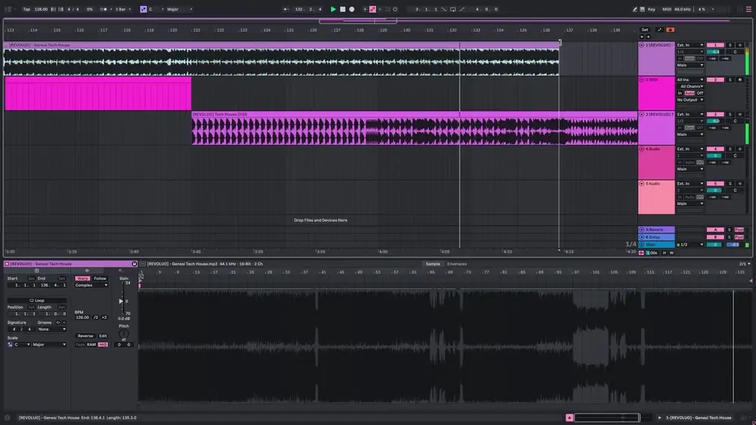Fold the 2 MIDI track with its arrow
Screen dimensions: 756x425
coord(642,80)
